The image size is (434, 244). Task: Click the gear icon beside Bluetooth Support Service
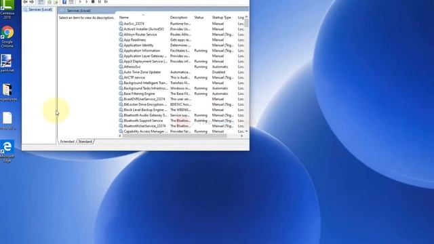click(x=121, y=121)
